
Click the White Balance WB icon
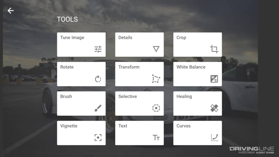[x=214, y=79]
